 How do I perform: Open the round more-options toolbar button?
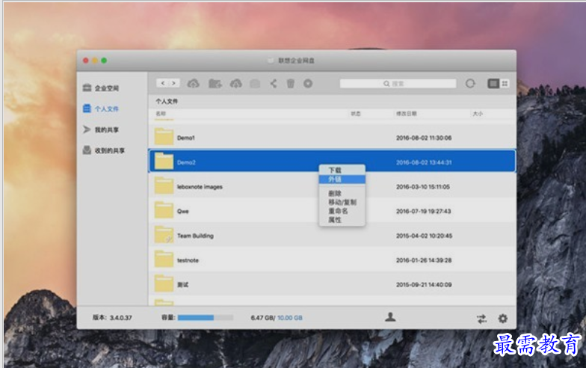(308, 84)
